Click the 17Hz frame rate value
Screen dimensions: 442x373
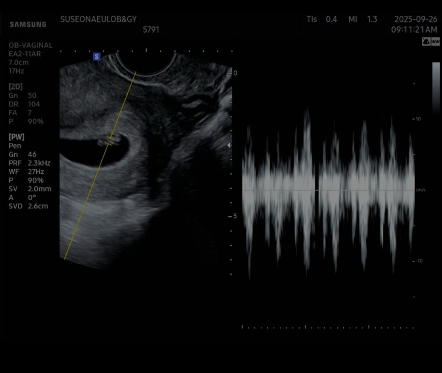(16, 71)
